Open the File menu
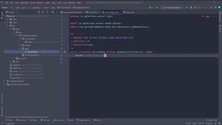Viewport: 222px width, 125px height. click(x=7, y=3)
